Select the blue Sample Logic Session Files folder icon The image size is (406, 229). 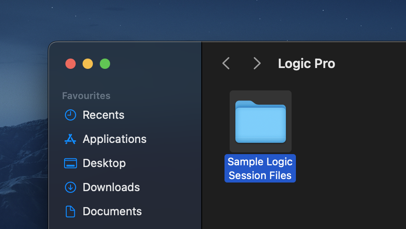[x=260, y=122]
